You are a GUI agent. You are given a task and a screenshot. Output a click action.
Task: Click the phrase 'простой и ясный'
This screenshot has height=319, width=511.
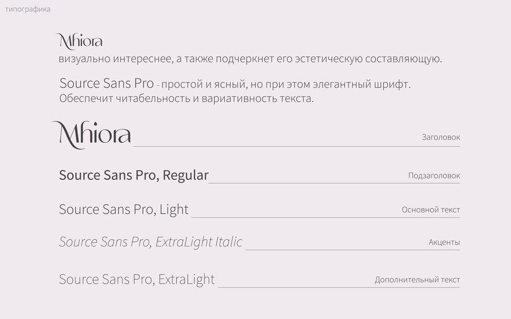(x=203, y=84)
